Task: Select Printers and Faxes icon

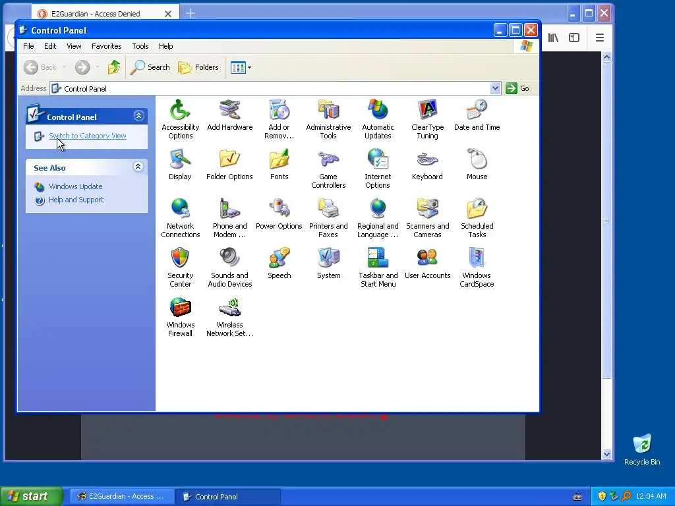Action: pyautogui.click(x=328, y=218)
